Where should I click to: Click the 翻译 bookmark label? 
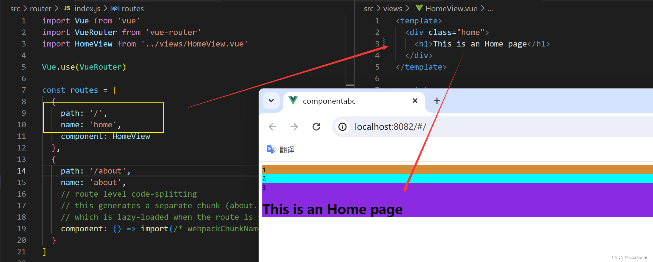[x=287, y=150]
